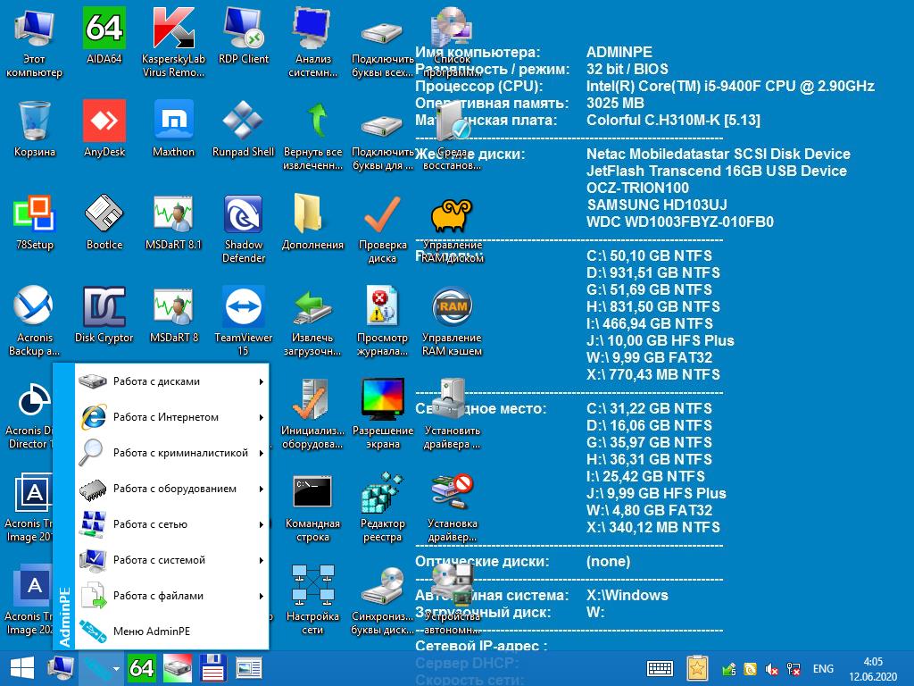Open Разрешение экрана display settings icon
914x686 pixels.
[x=382, y=400]
